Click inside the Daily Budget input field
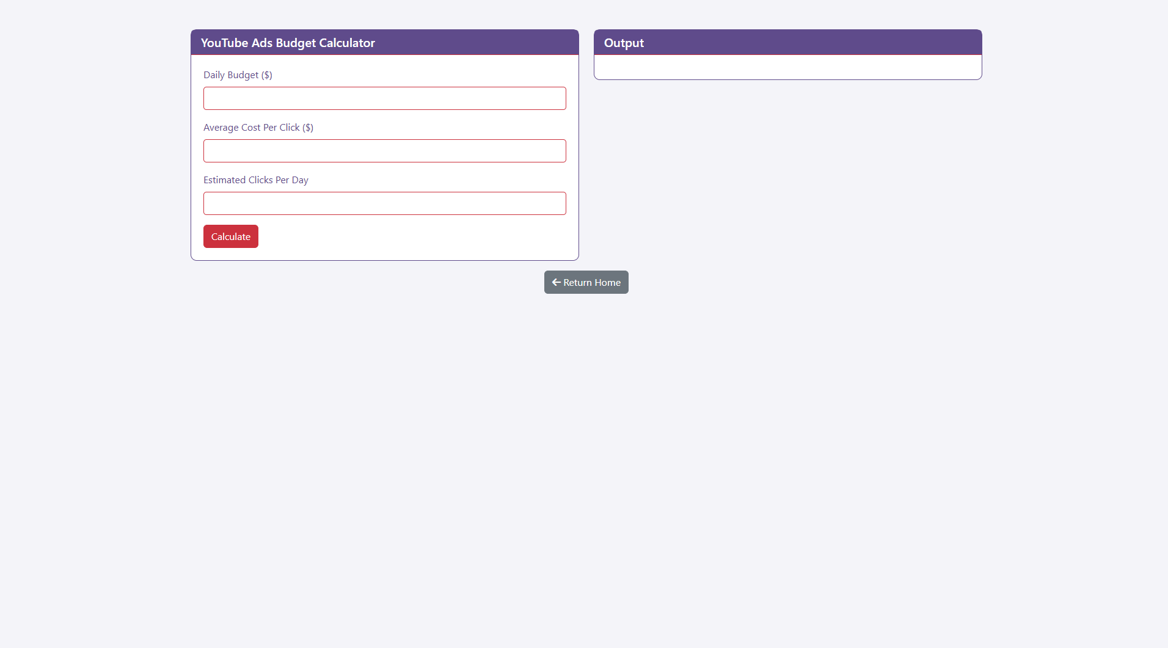 [x=384, y=98]
